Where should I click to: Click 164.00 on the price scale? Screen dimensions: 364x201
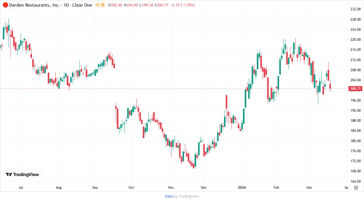[356, 181]
